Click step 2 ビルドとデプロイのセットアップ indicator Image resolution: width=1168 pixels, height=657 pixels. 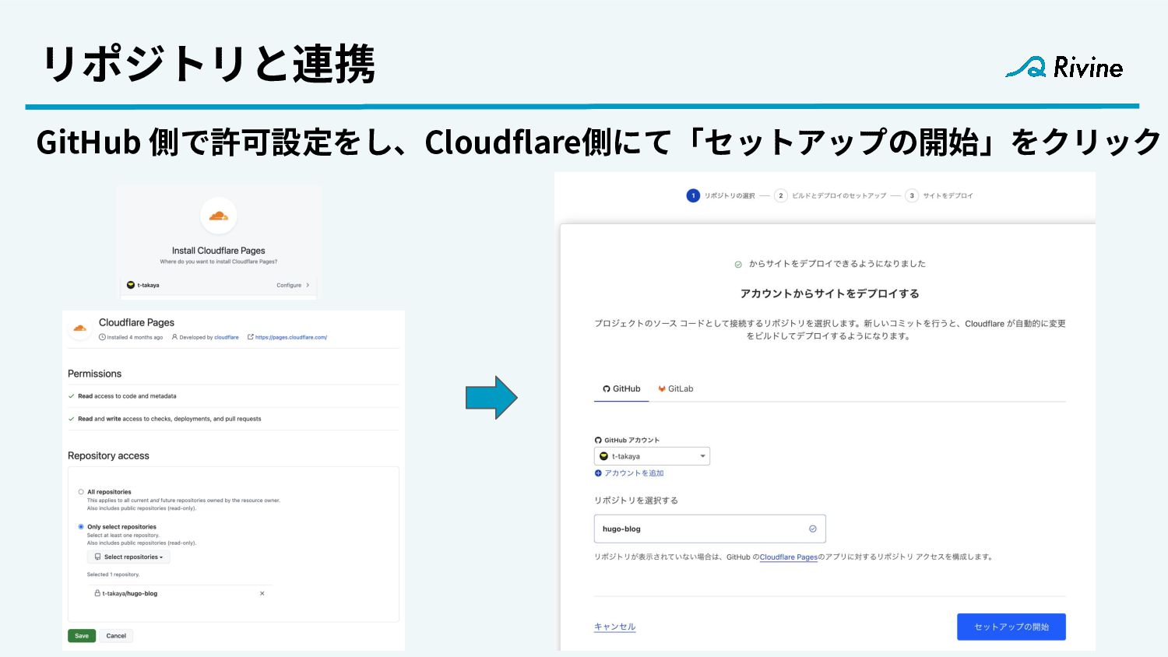(831, 195)
